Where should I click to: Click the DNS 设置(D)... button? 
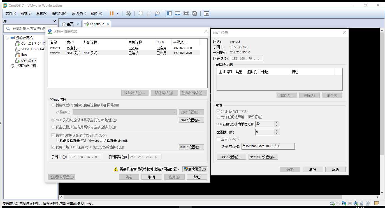(231, 157)
